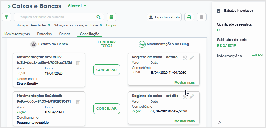266x128 pixels.
Task: Open the calendar date picker icon
Action: [x=111, y=17]
